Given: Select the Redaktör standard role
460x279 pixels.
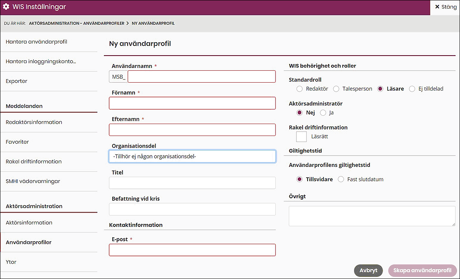Looking at the screenshot, I should 299,89.
